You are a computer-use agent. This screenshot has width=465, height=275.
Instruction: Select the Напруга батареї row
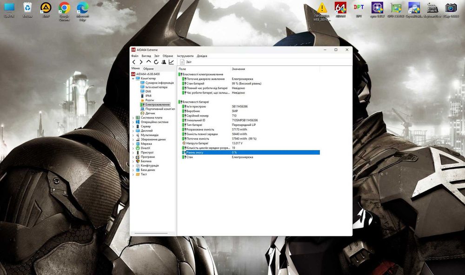(x=251, y=143)
